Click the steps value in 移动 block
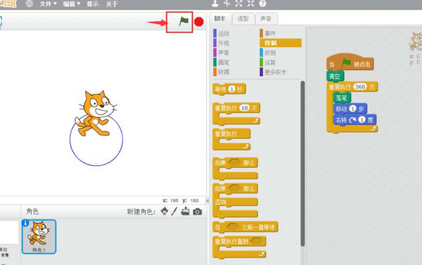The width and height of the screenshot is (422, 265). pyautogui.click(x=352, y=109)
